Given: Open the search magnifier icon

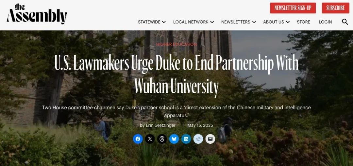Looking at the screenshot, I should (x=345, y=22).
